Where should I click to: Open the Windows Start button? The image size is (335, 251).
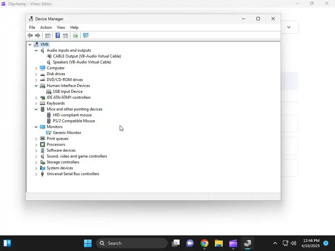point(88,243)
